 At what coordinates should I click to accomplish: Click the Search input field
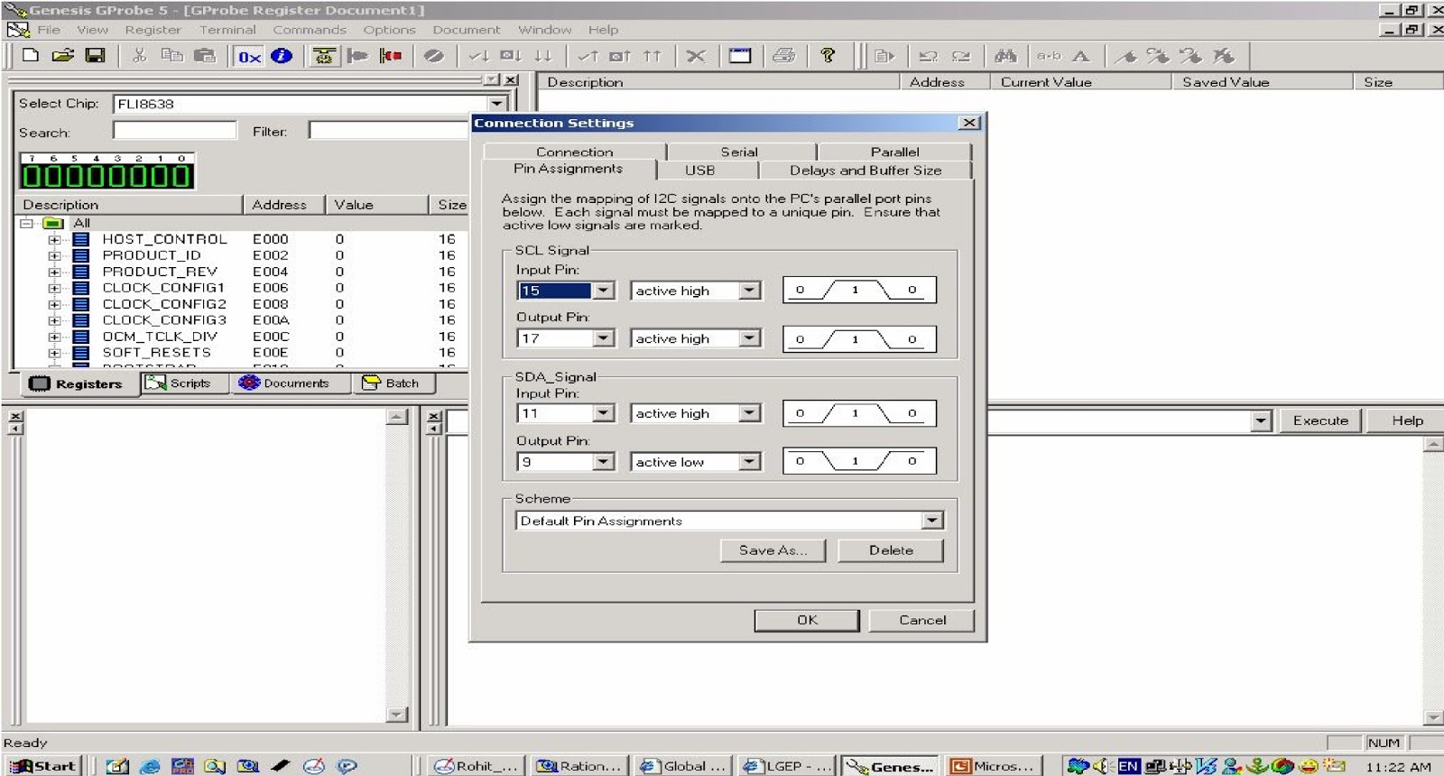click(175, 131)
